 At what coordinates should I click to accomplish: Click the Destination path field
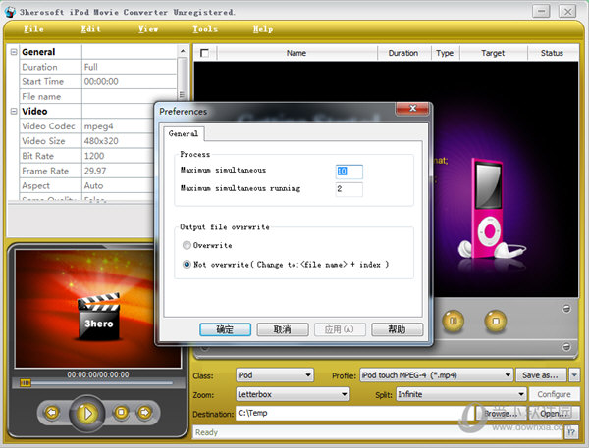point(355,413)
